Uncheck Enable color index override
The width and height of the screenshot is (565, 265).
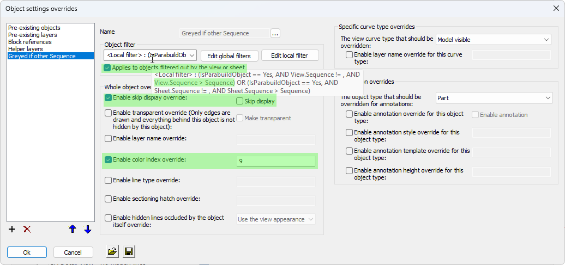(109, 160)
